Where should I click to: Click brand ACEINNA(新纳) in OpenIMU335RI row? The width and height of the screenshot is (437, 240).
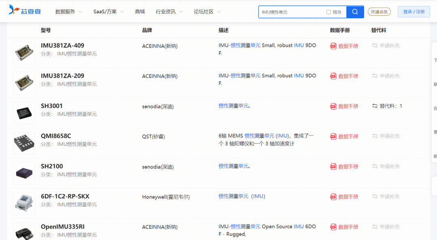[160, 227]
